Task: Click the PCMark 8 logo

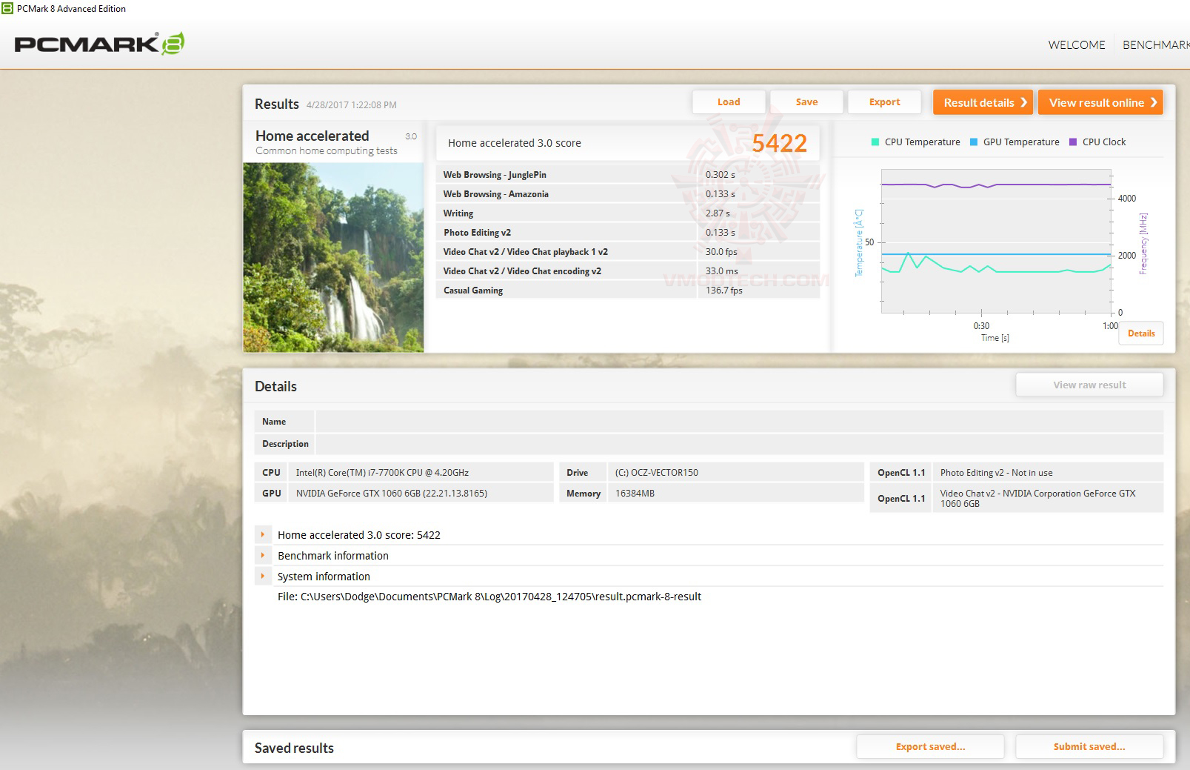Action: tap(99, 44)
